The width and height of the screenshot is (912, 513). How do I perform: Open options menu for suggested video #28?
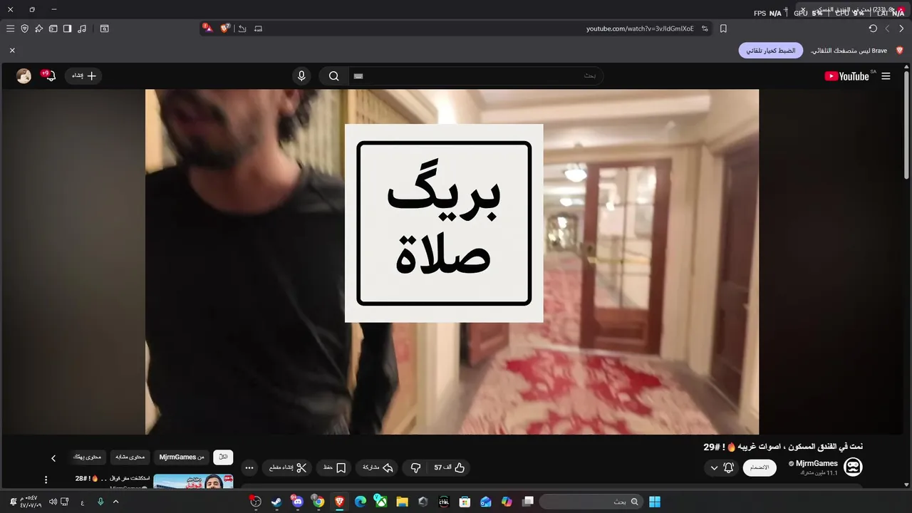(x=46, y=480)
